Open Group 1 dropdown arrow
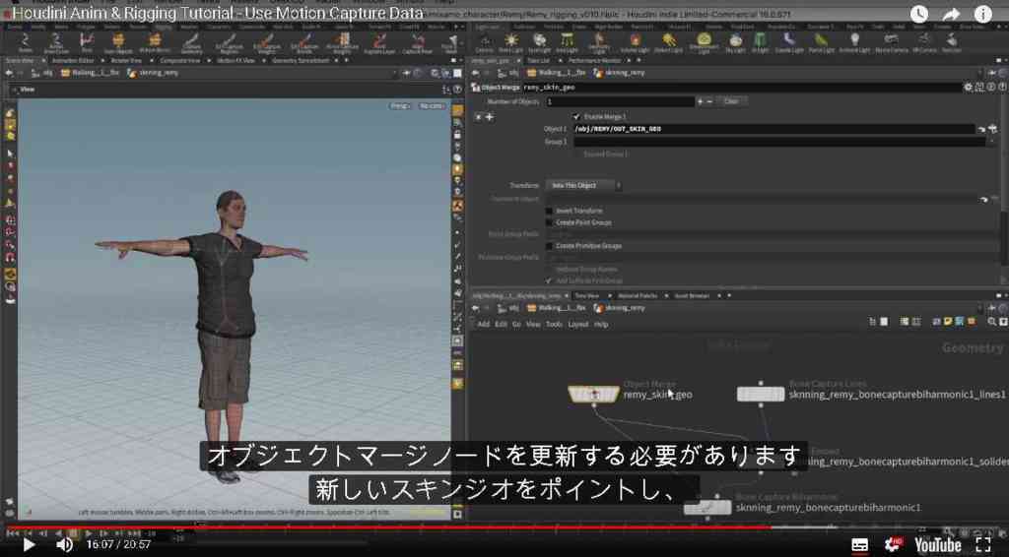 [x=991, y=142]
